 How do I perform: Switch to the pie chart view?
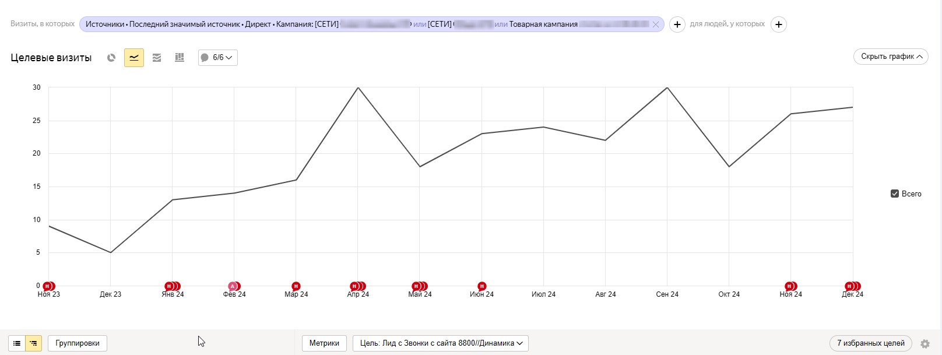coord(111,58)
